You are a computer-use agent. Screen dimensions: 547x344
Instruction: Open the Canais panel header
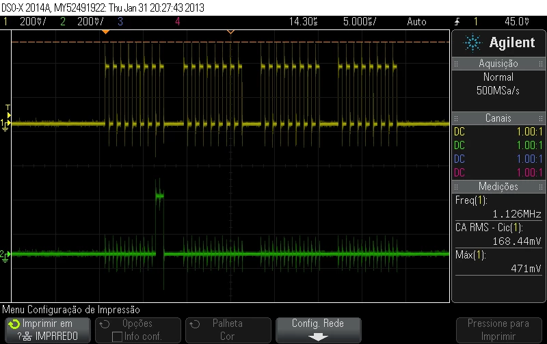coord(498,118)
